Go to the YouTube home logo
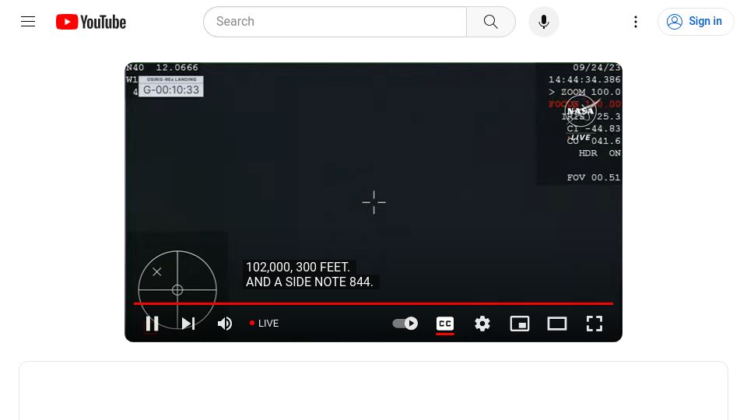This screenshot has height=420, width=747. click(91, 22)
